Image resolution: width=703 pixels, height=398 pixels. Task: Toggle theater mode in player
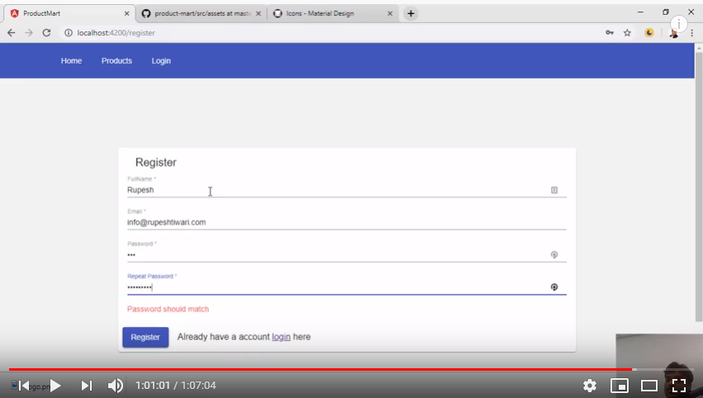coord(649,386)
